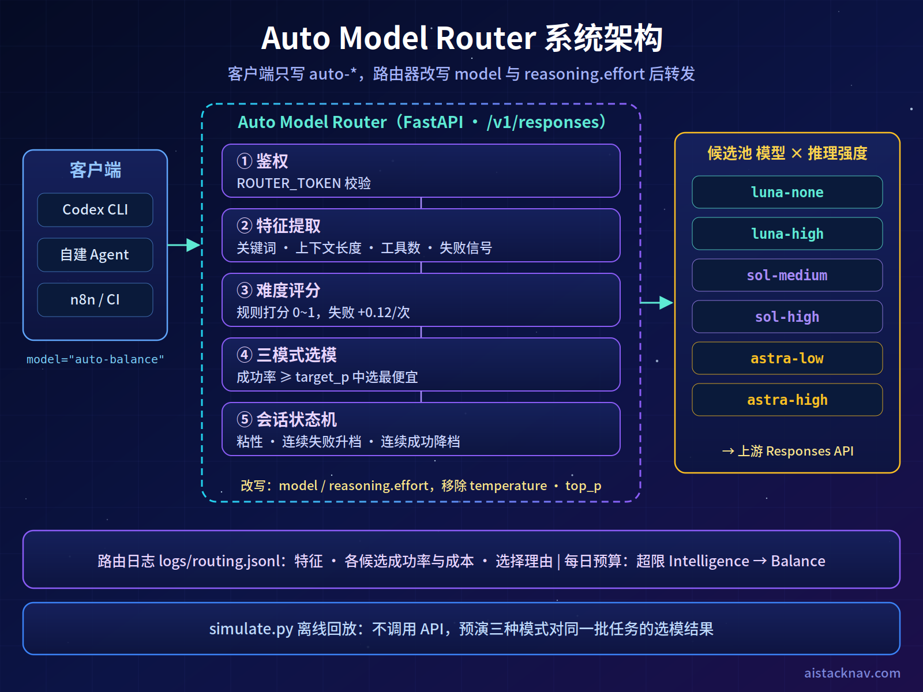
Task: Click the 路由日志 logs/routing.jsonl banner
Action: [x=461, y=559]
